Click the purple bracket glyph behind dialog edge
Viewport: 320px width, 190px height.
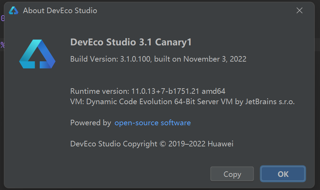tap(3, 18)
